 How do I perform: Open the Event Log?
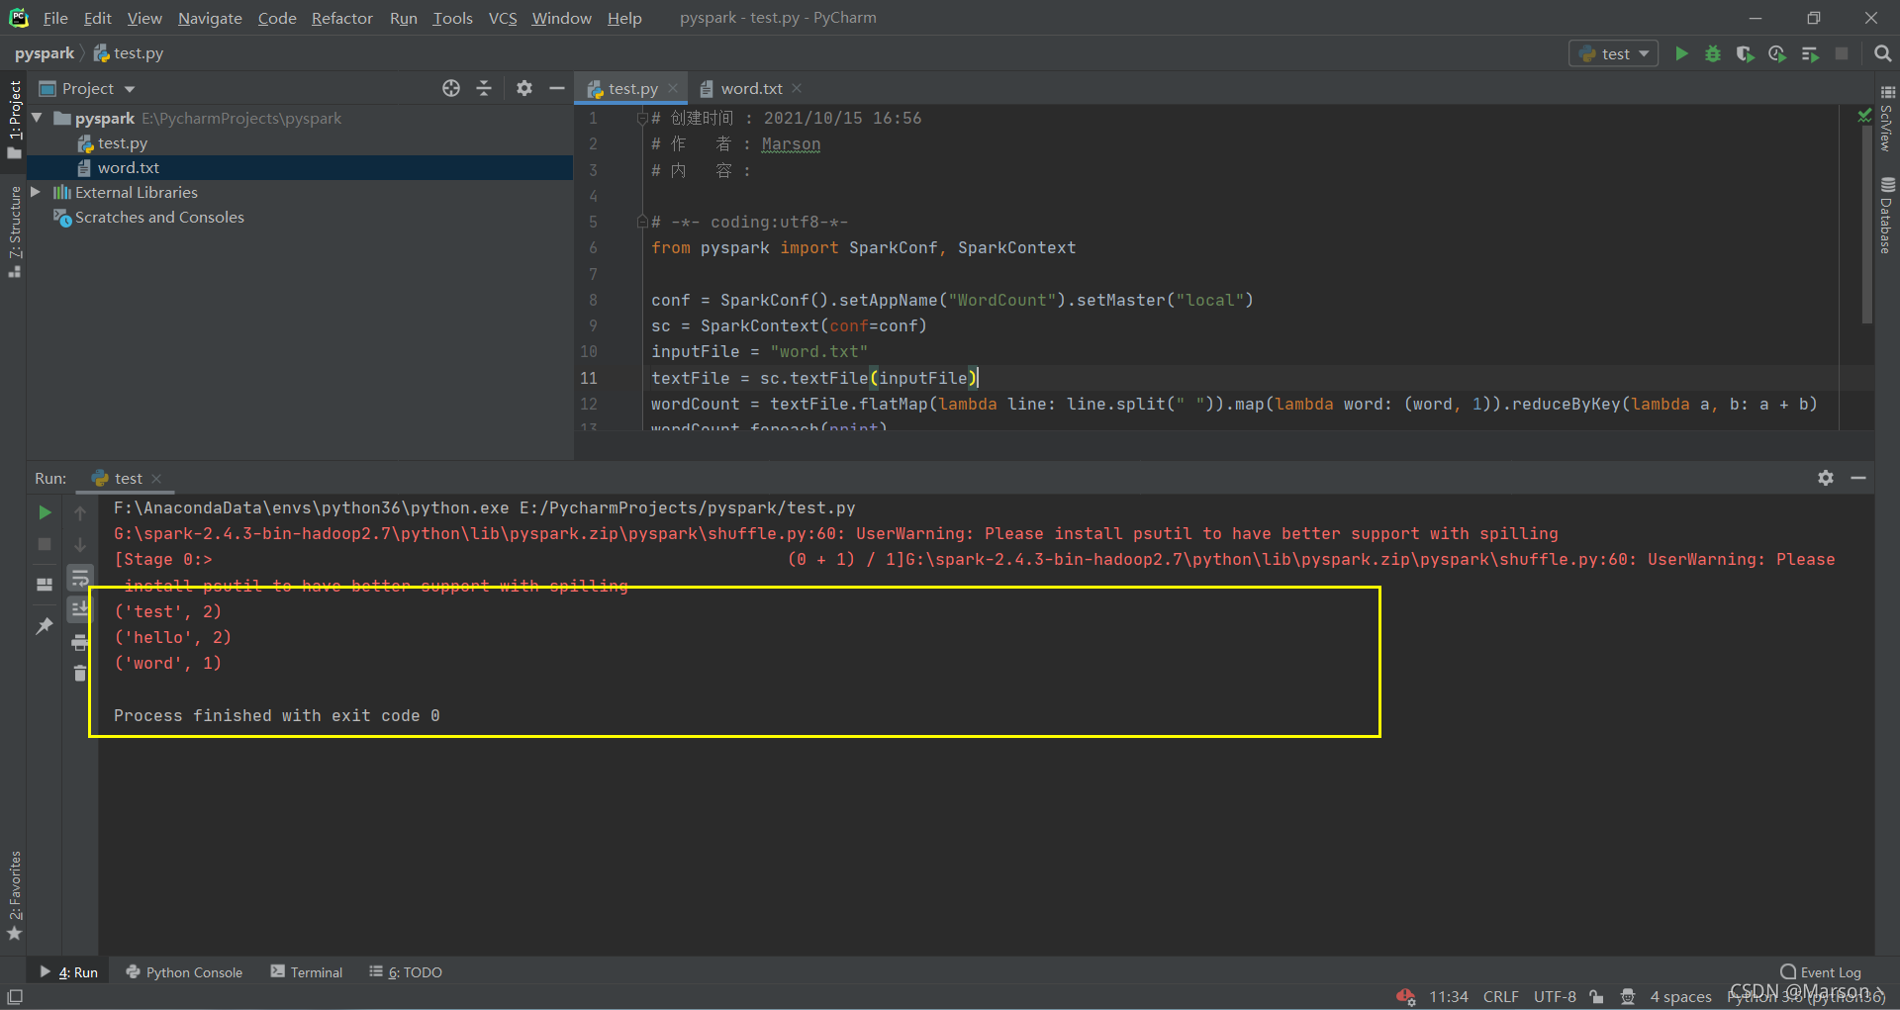pyautogui.click(x=1821, y=972)
